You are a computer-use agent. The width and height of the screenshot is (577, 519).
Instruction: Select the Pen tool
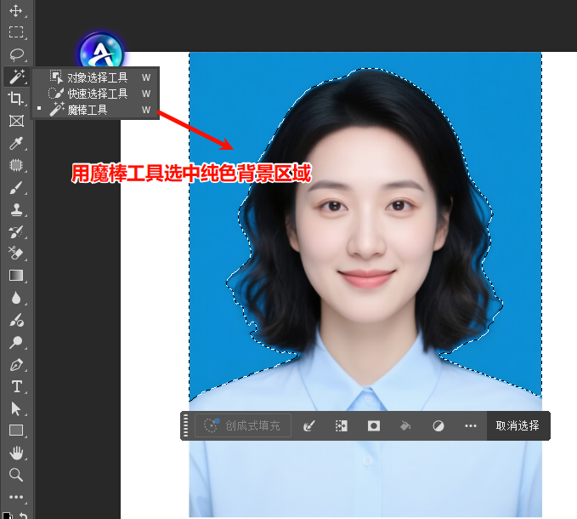click(x=15, y=364)
